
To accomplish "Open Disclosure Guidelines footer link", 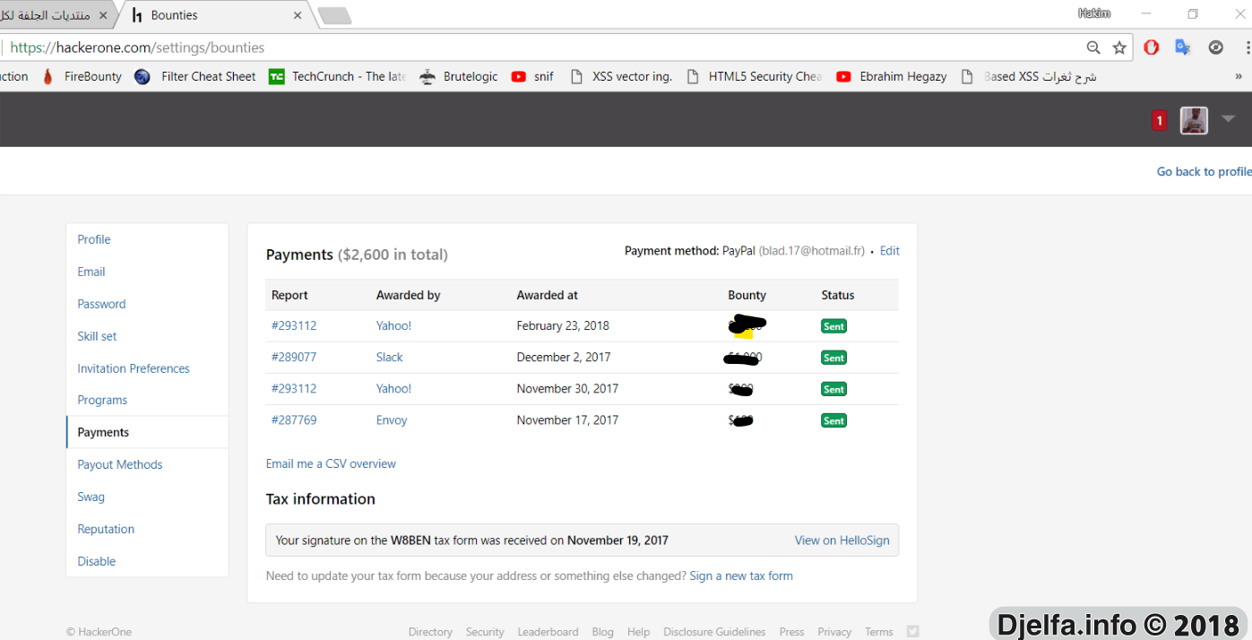I will [x=714, y=632].
